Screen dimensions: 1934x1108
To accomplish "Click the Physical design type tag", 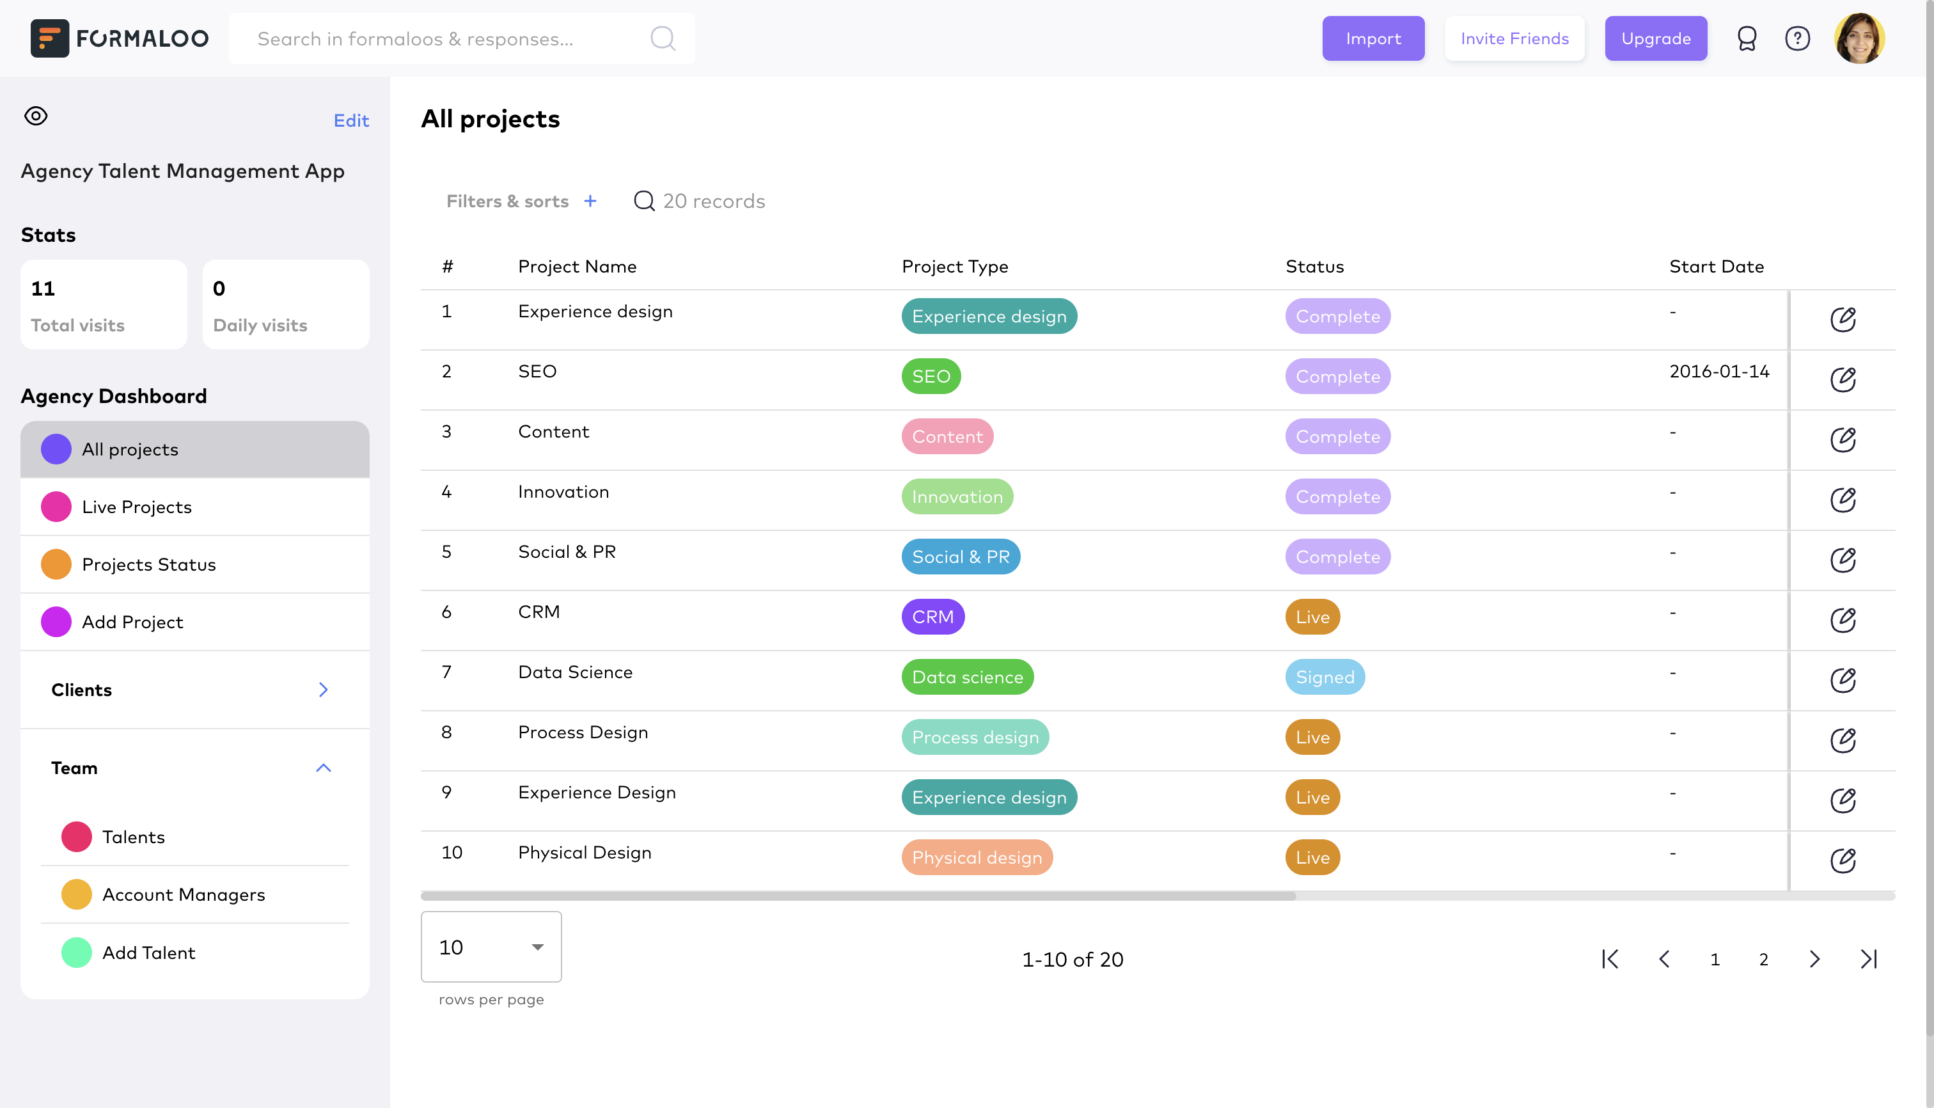I will coord(977,857).
